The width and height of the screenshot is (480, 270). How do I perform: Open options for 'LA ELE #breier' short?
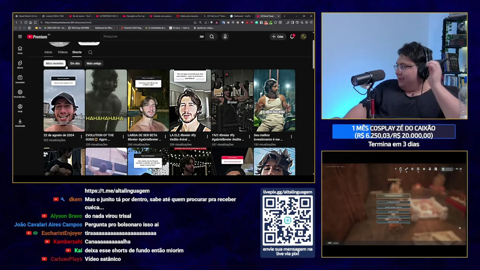point(207,137)
